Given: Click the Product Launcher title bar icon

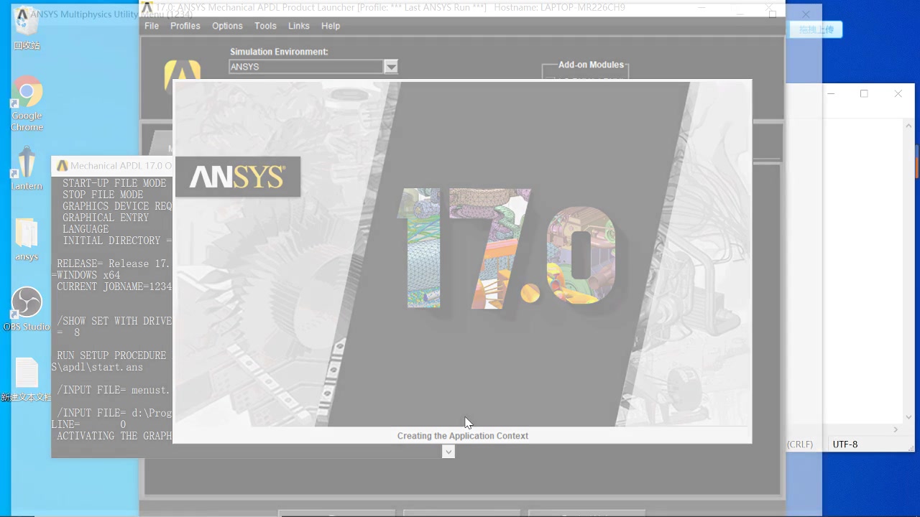Looking at the screenshot, I should 148,7.
